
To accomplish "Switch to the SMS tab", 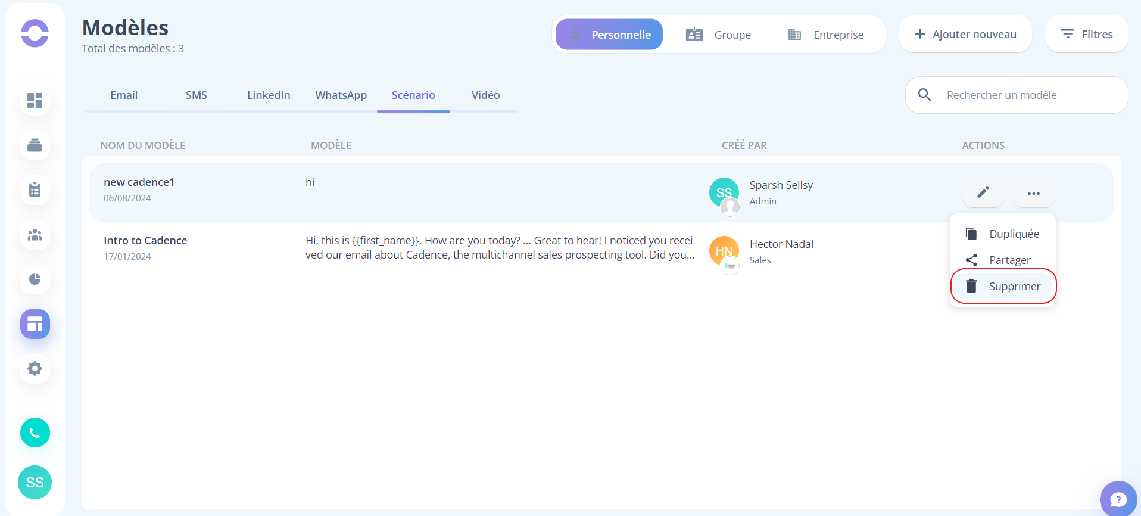I will pyautogui.click(x=197, y=95).
